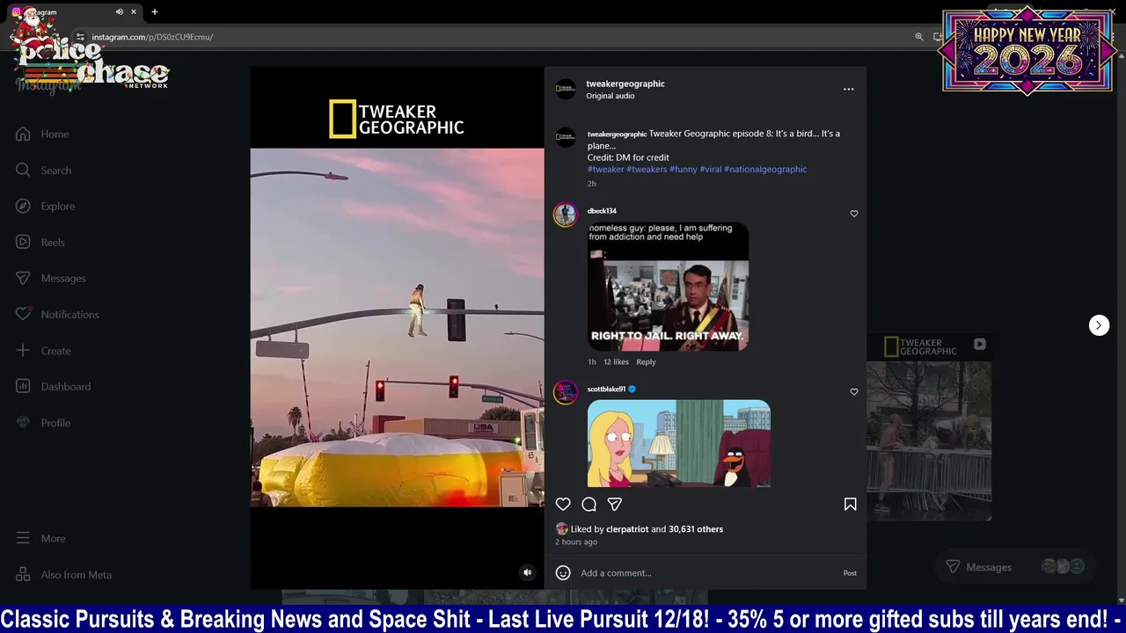Go to Explore in sidebar
The height and width of the screenshot is (633, 1126).
(46, 206)
